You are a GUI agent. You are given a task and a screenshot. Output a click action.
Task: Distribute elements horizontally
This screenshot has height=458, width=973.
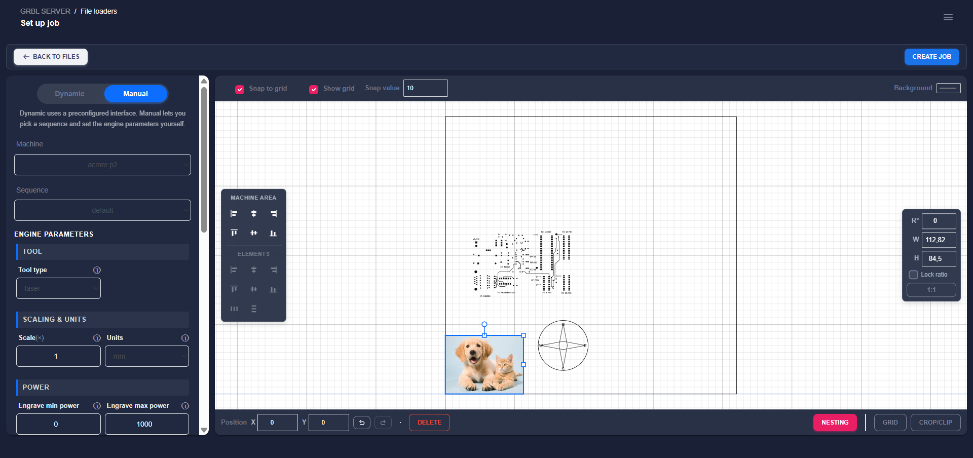click(234, 309)
